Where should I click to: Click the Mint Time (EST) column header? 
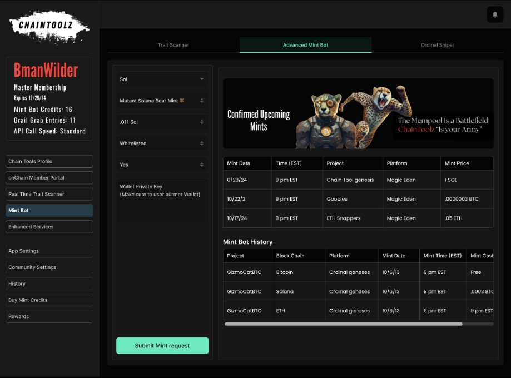pyautogui.click(x=443, y=256)
